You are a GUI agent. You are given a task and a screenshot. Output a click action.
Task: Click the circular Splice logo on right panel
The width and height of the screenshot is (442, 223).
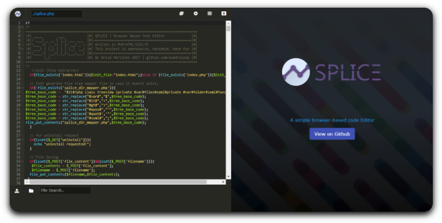click(296, 72)
